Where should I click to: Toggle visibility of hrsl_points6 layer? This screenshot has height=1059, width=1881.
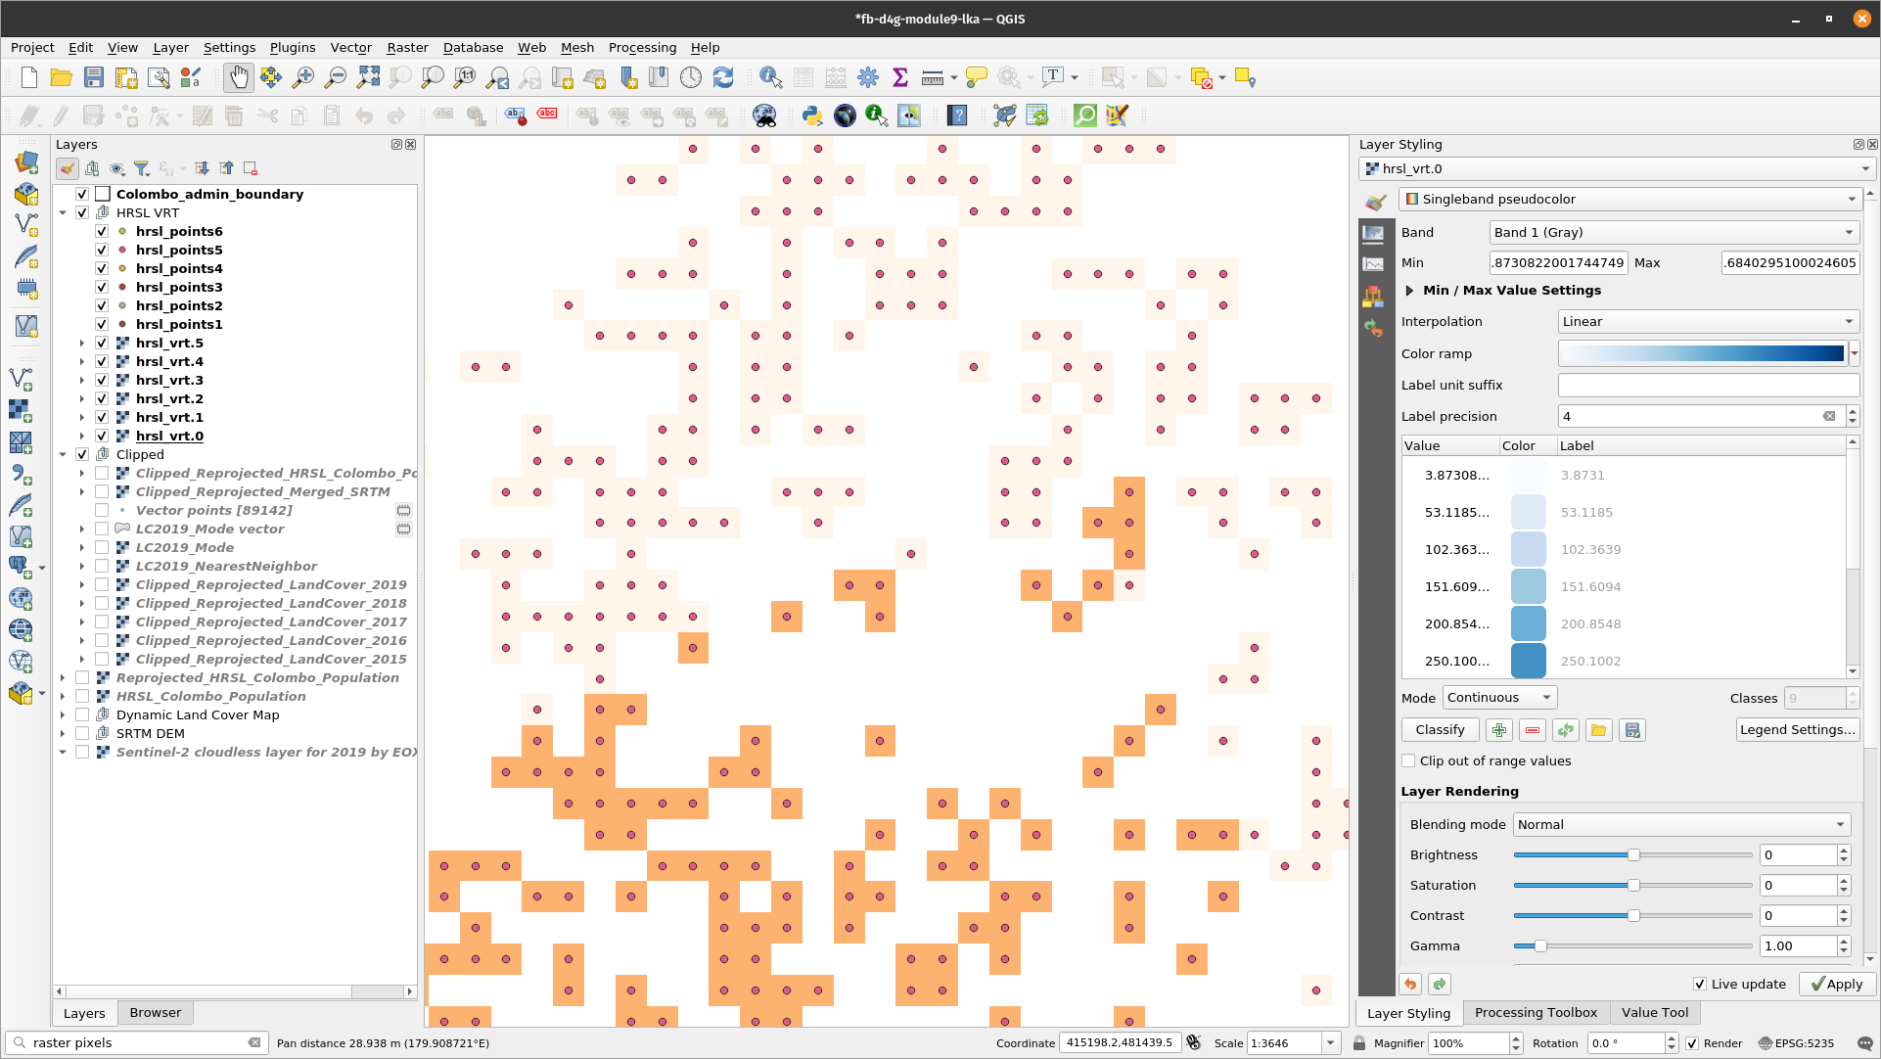(102, 232)
